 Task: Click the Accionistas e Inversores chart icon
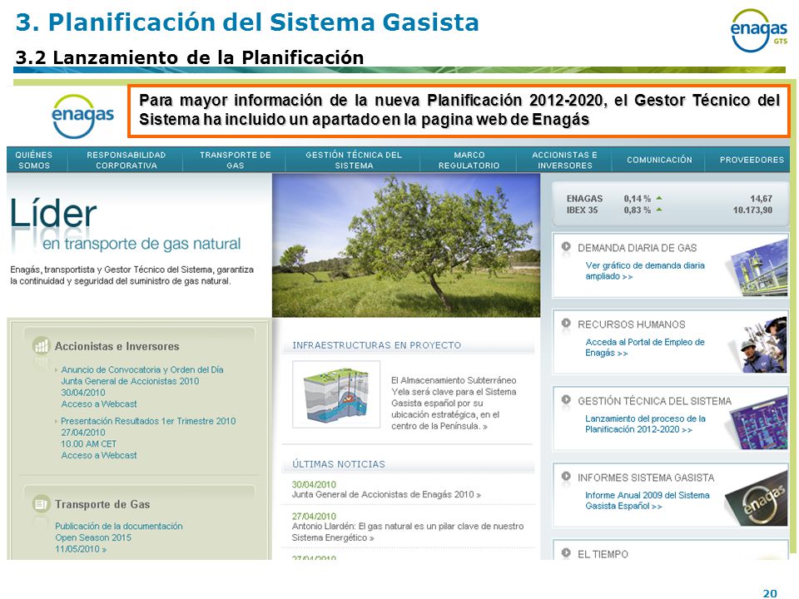tap(41, 346)
